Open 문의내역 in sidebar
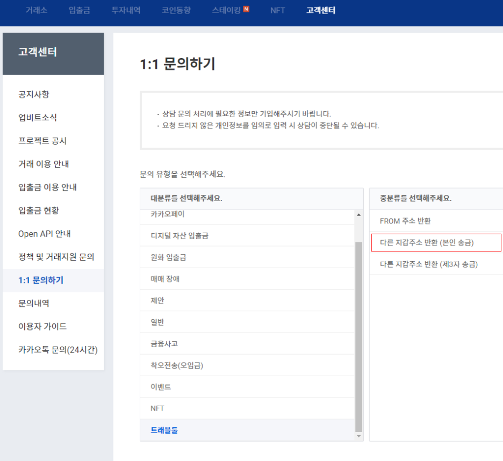503x461 pixels. [34, 303]
